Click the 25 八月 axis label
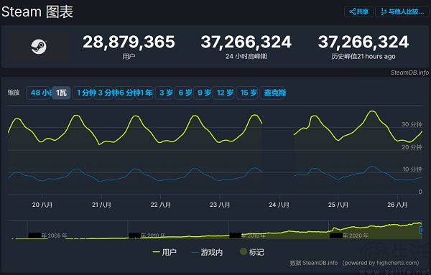This screenshot has width=431, height=275. (338, 205)
